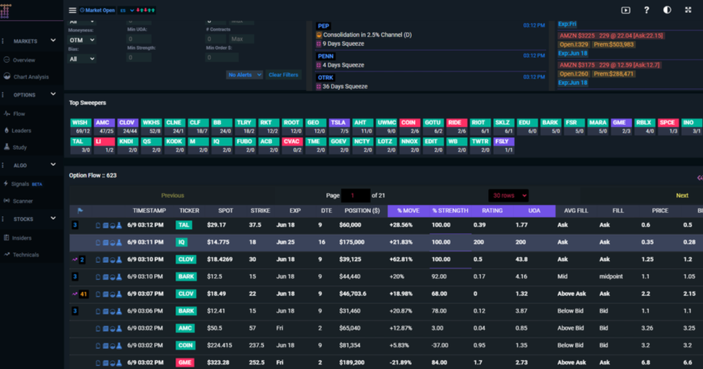Viewport: 703px width, 369px height.
Task: Open the 30 rows dropdown
Action: tap(509, 196)
